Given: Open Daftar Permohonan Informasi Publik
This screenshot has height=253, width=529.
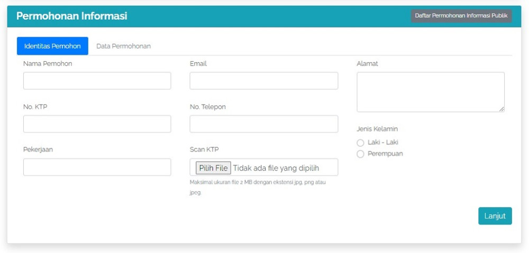Looking at the screenshot, I should click(x=461, y=16).
